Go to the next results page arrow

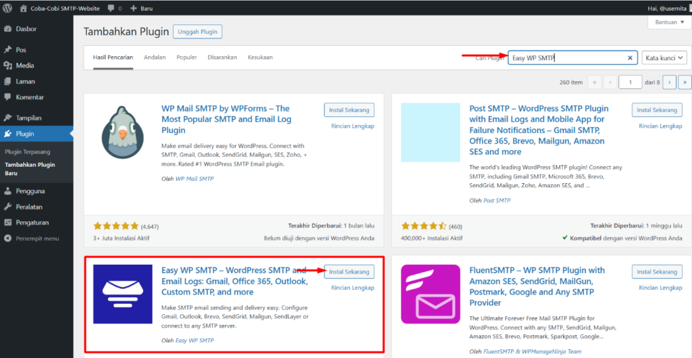[670, 82]
